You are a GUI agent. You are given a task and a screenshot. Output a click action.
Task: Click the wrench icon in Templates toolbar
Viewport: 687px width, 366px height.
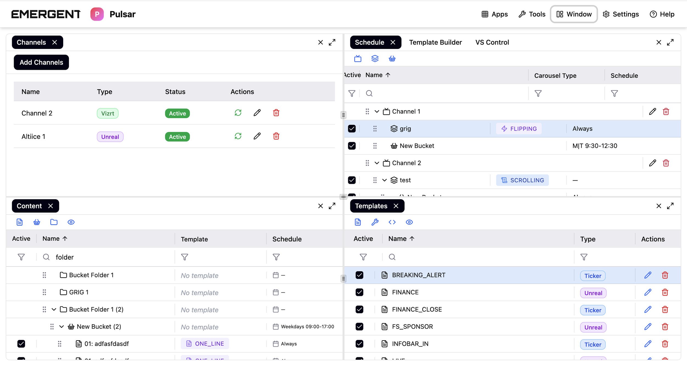point(375,222)
